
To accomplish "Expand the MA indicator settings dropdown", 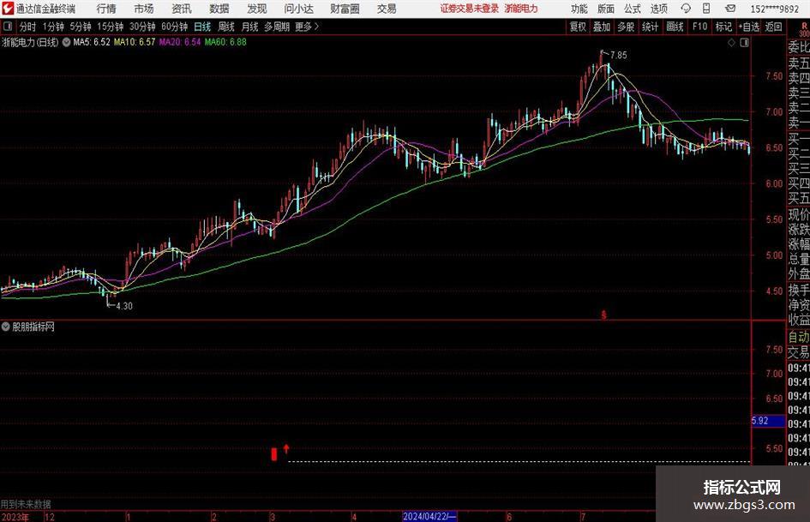I will pyautogui.click(x=66, y=42).
